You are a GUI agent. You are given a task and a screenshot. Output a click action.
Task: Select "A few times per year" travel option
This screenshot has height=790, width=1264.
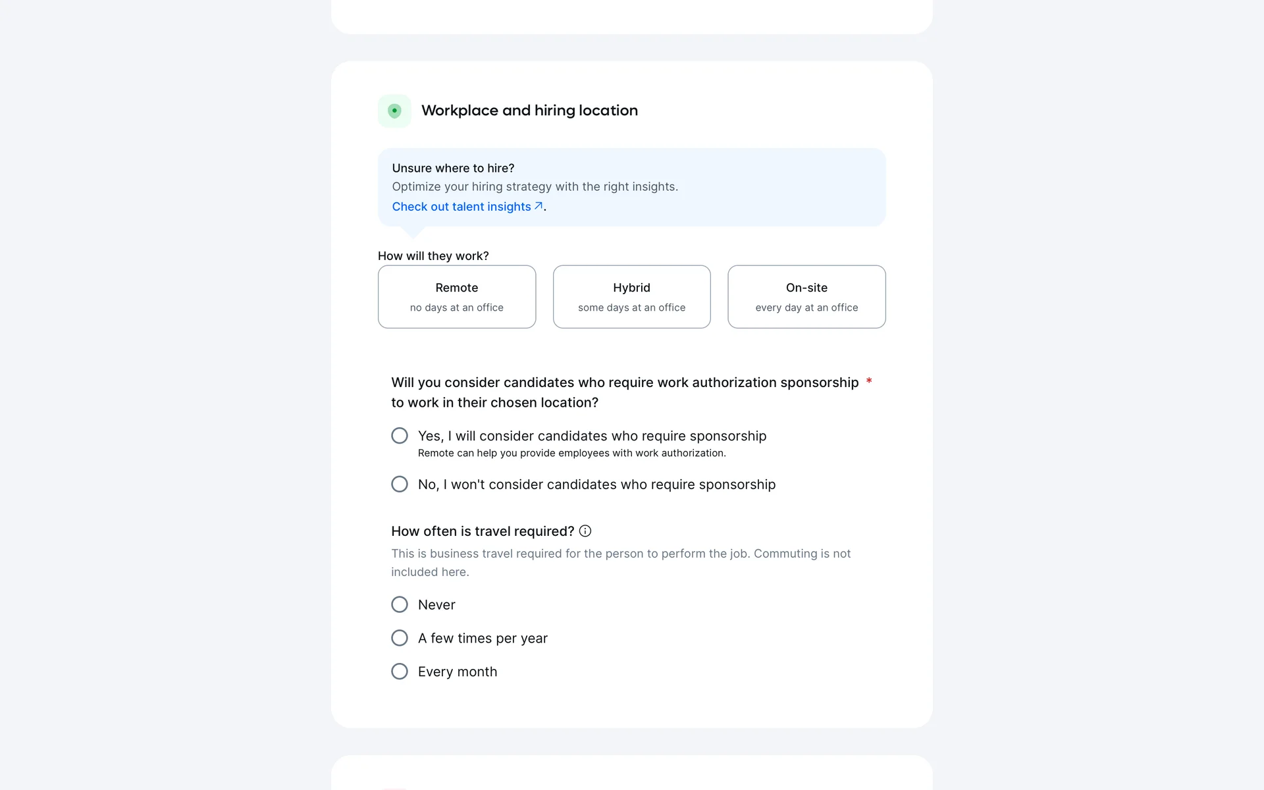400,638
